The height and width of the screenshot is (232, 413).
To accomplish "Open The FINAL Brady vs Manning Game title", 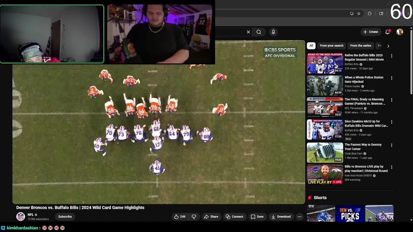I will pyautogui.click(x=365, y=101).
